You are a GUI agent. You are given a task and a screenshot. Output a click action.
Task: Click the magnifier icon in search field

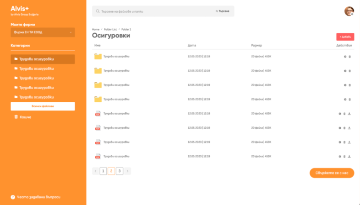pos(98,11)
